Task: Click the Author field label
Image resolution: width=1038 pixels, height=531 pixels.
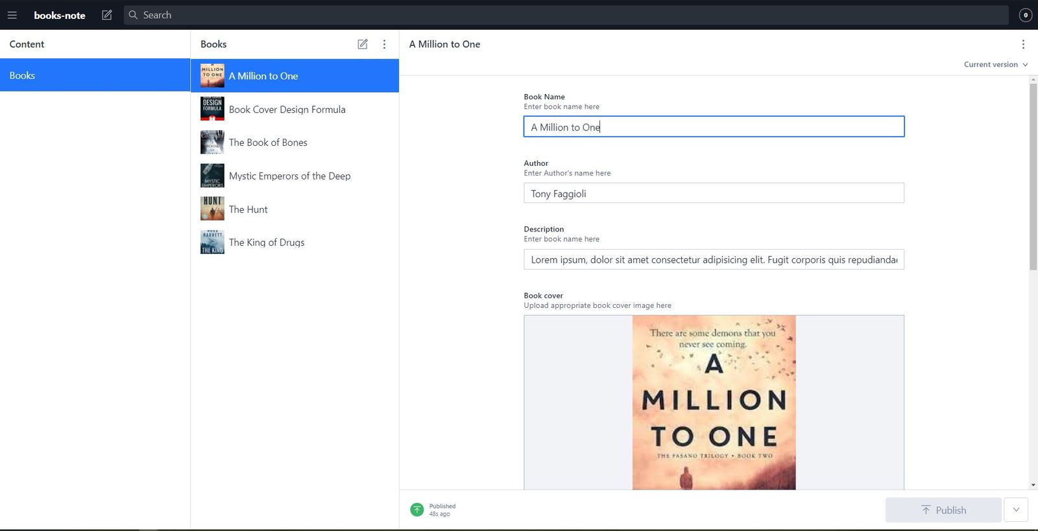Action: (536, 163)
